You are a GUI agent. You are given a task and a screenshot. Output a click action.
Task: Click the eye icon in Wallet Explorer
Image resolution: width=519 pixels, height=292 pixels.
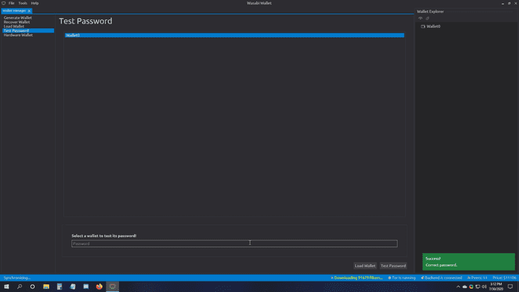point(420,18)
